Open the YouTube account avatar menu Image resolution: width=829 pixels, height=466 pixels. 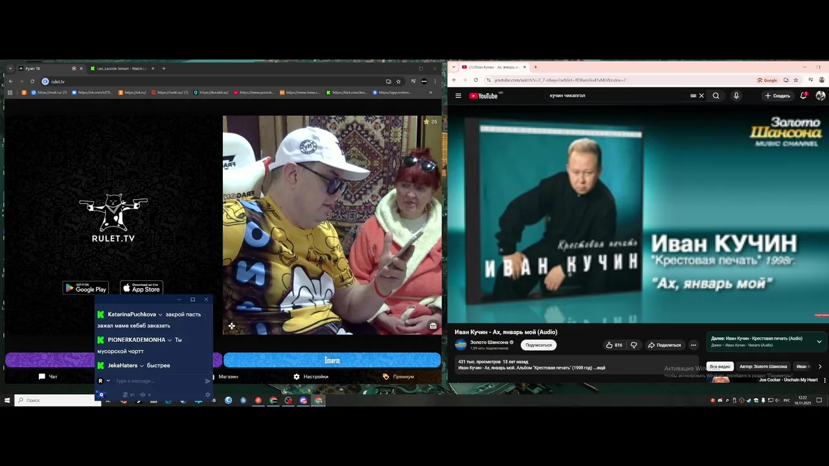(820, 96)
